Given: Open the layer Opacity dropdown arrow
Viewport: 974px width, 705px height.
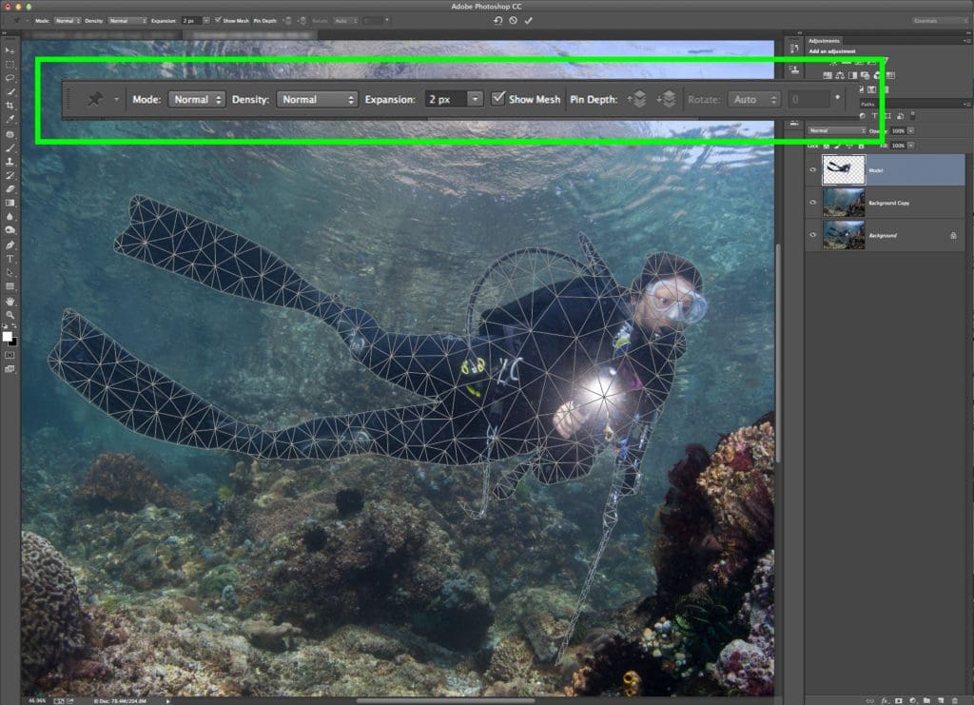Looking at the screenshot, I should point(910,130).
